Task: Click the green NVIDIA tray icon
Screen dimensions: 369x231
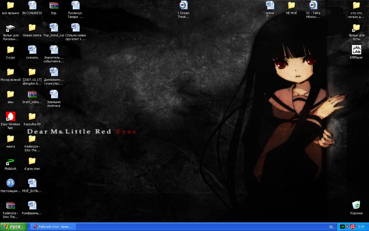Action: click(x=342, y=227)
